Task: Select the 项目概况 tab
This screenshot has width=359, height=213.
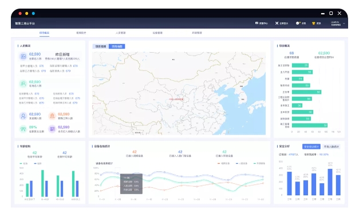Action: (x=44, y=33)
